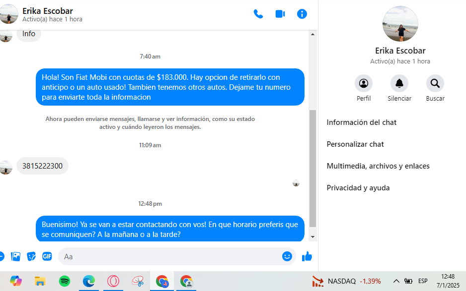
Task: Silenciar notifications with the bell icon
Action: (x=399, y=83)
